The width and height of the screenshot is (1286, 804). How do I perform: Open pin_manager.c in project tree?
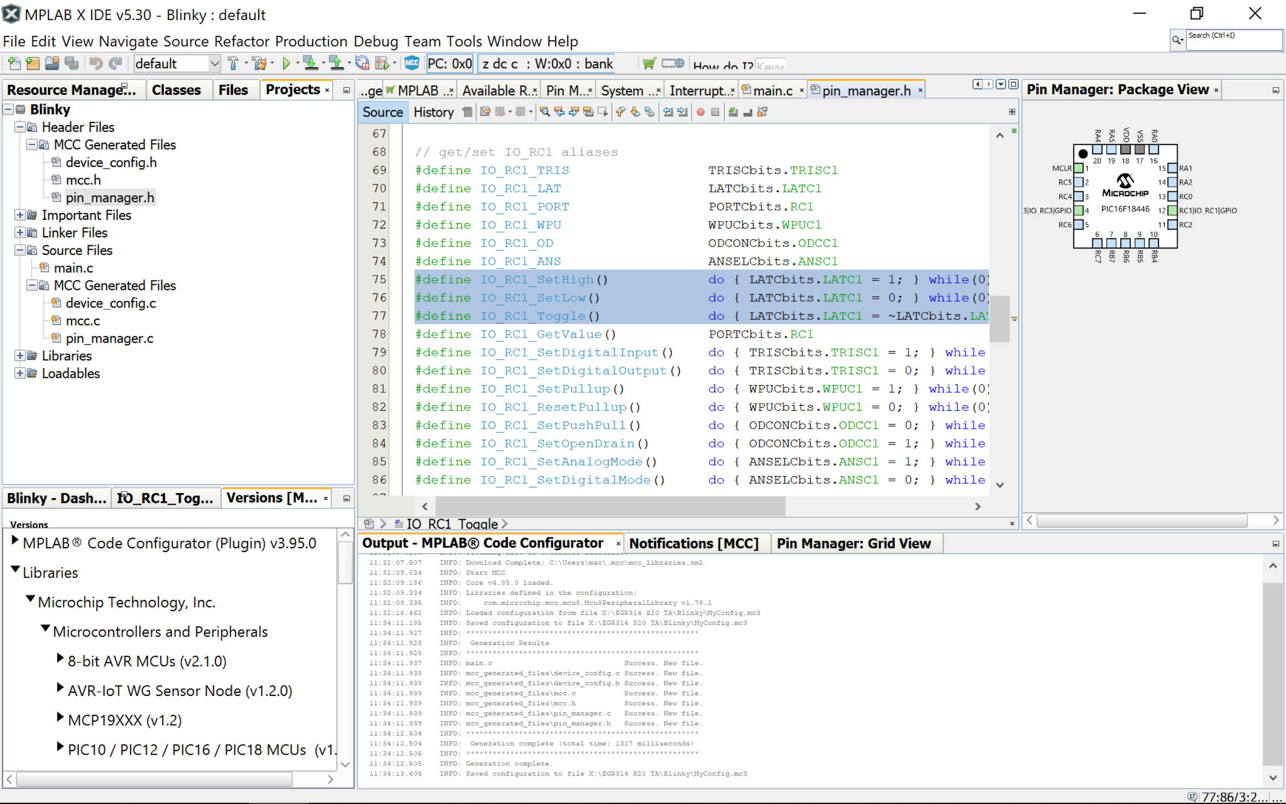pos(110,339)
